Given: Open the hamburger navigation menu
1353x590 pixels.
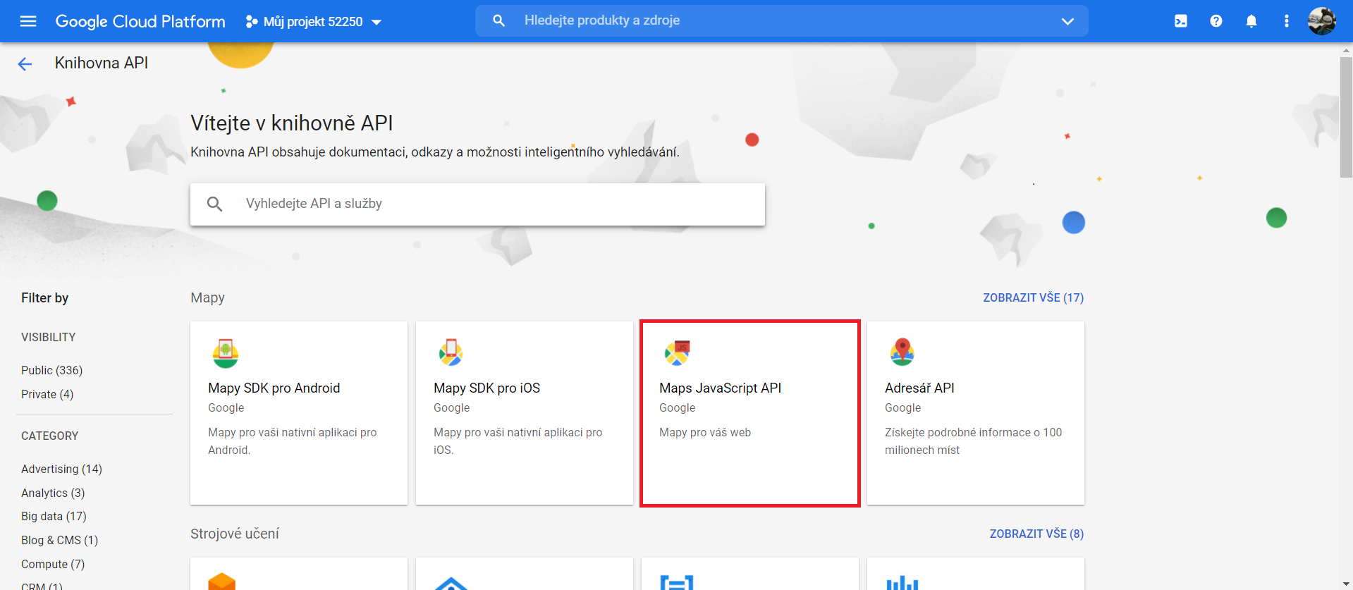Looking at the screenshot, I should coord(28,21).
